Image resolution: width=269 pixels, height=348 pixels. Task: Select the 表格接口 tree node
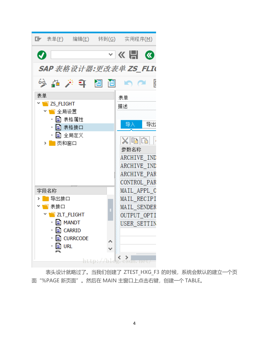74,127
